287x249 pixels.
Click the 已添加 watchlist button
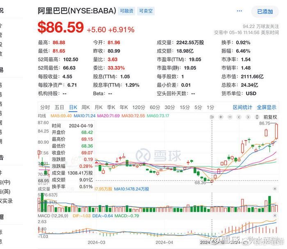point(265,12)
